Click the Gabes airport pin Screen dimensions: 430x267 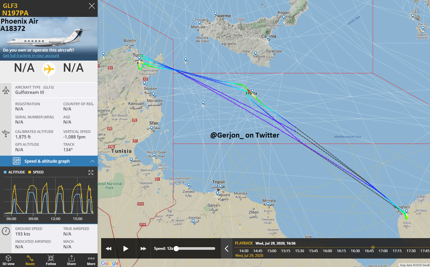tap(131, 160)
